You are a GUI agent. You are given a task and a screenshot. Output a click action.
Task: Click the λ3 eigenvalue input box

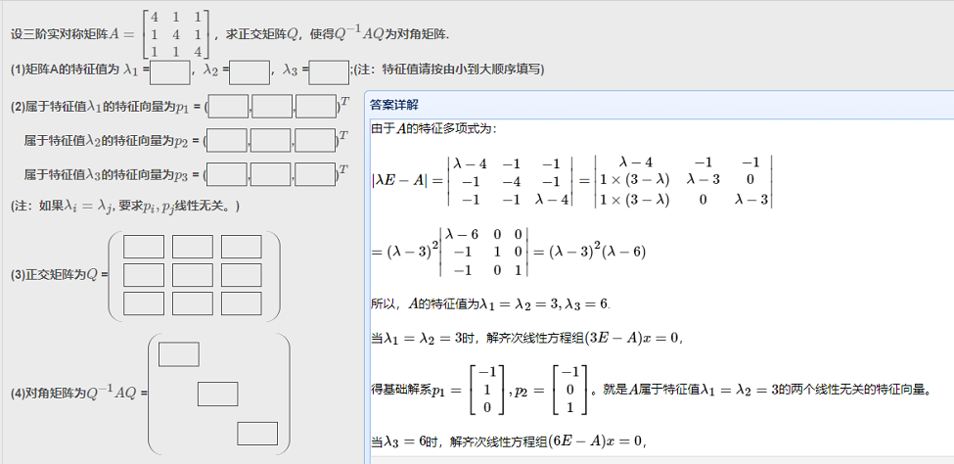[329, 72]
